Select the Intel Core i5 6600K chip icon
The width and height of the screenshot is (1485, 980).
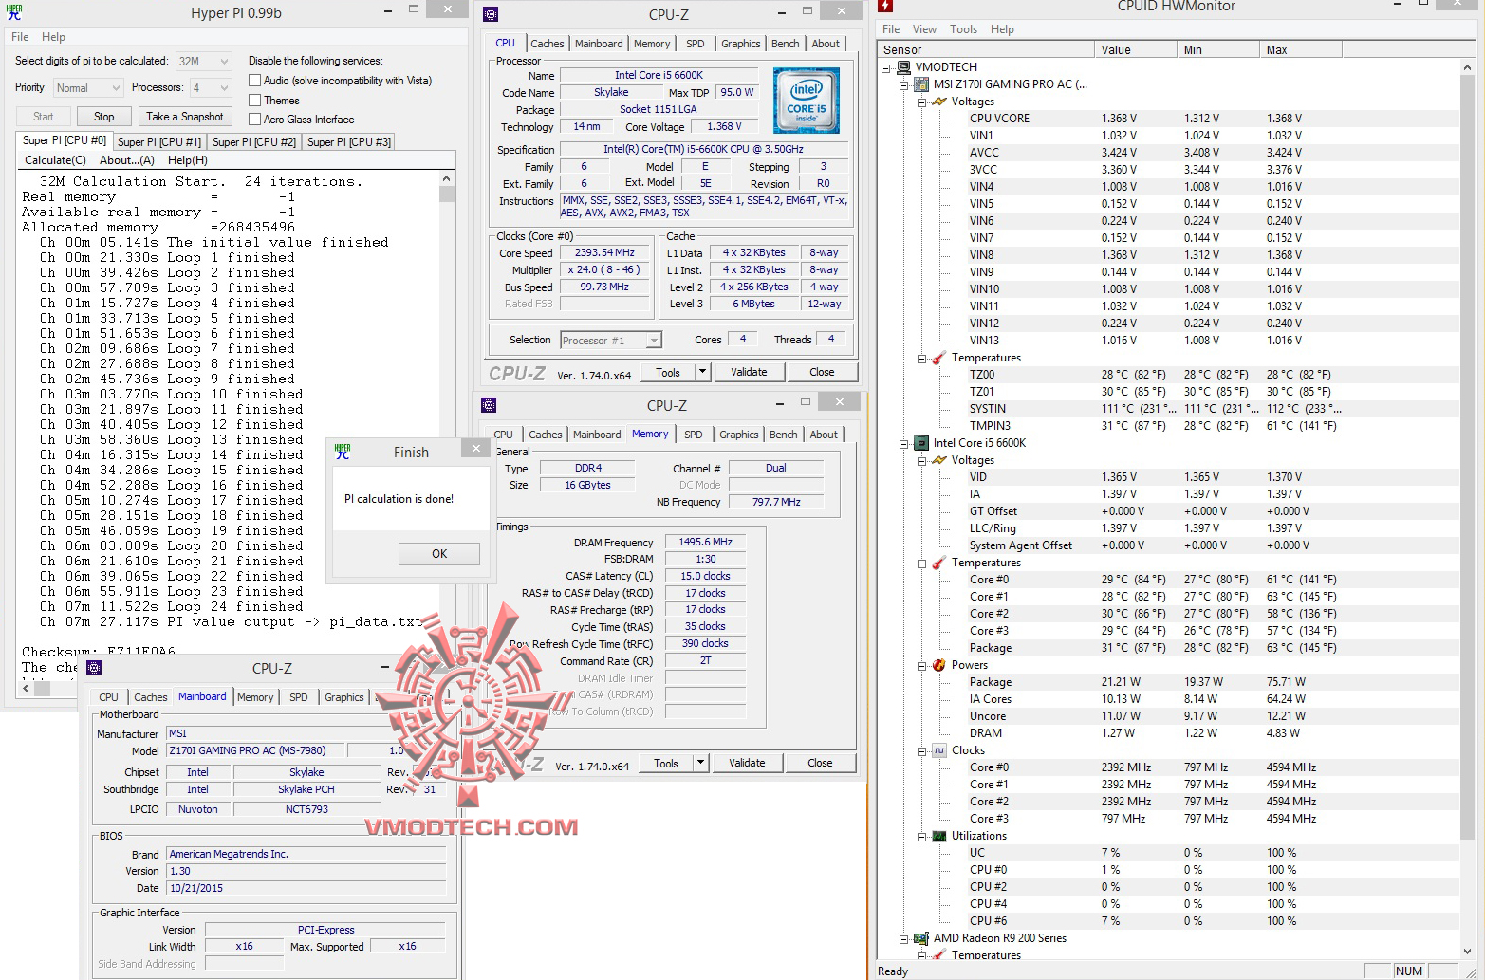(x=921, y=443)
